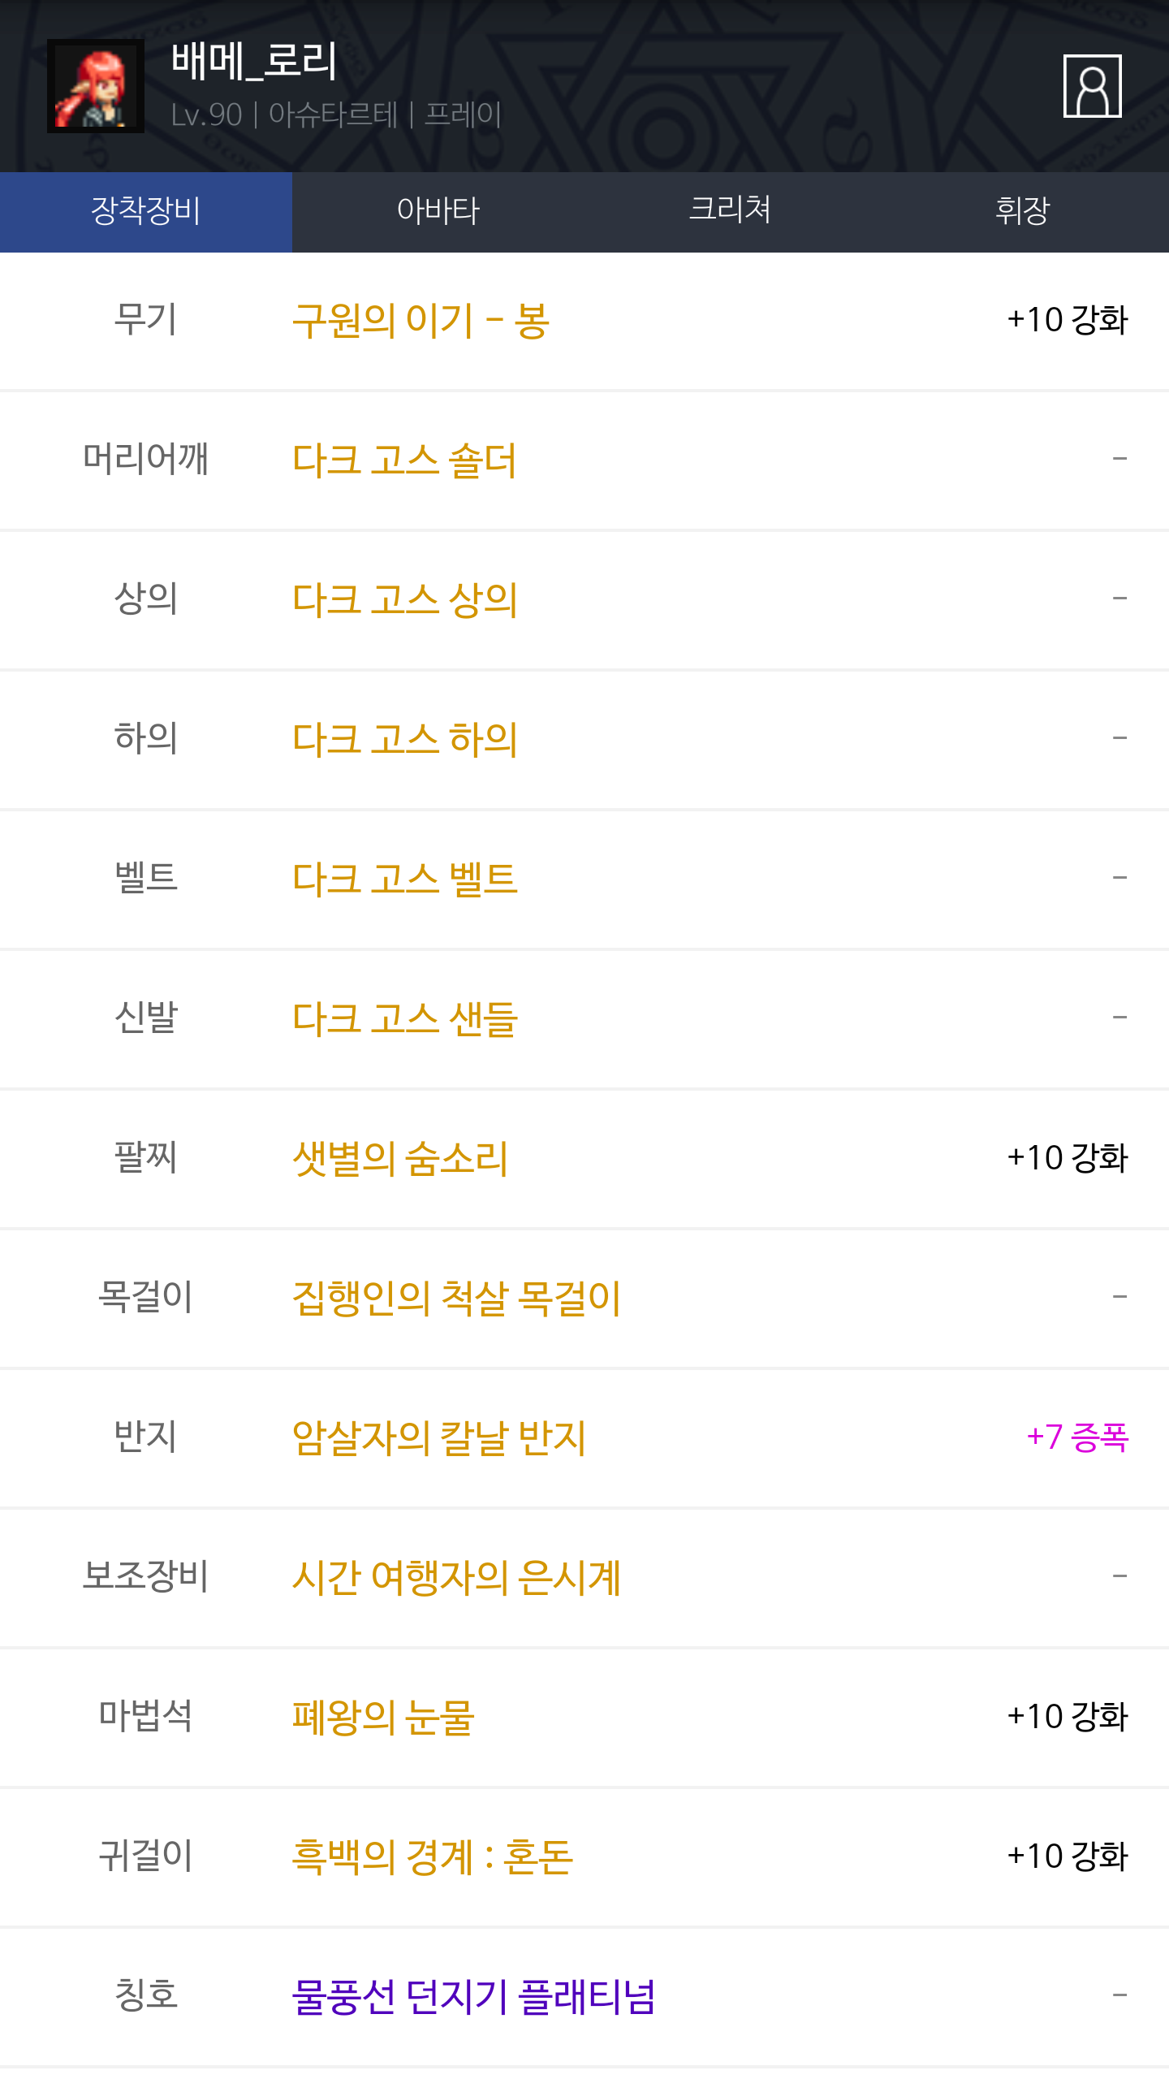Screen dimensions: 1169x2079
Task: Open shoes item 다크 고스 샌들
Action: [404, 1019]
